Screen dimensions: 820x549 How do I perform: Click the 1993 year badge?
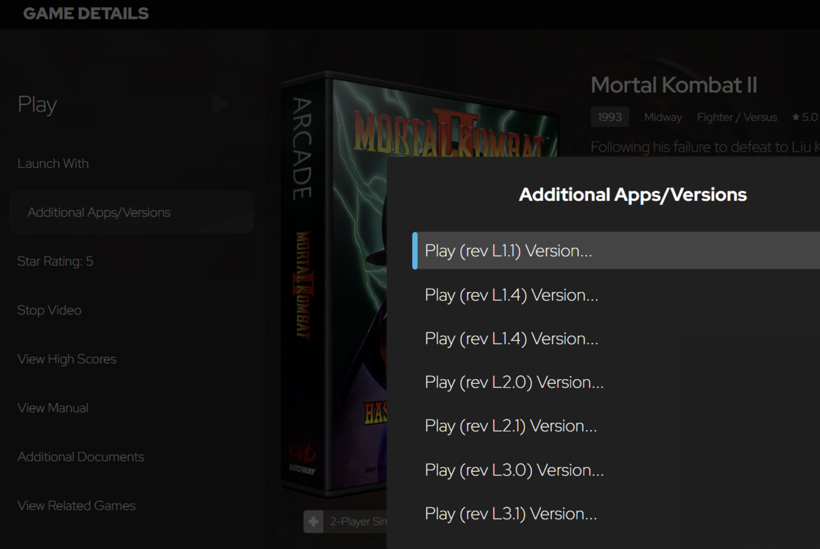(610, 117)
